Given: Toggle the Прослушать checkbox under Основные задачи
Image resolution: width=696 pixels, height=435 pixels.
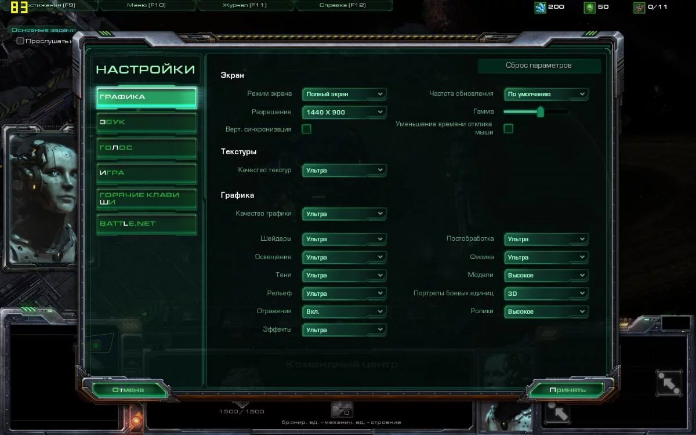Looking at the screenshot, I should [x=20, y=41].
